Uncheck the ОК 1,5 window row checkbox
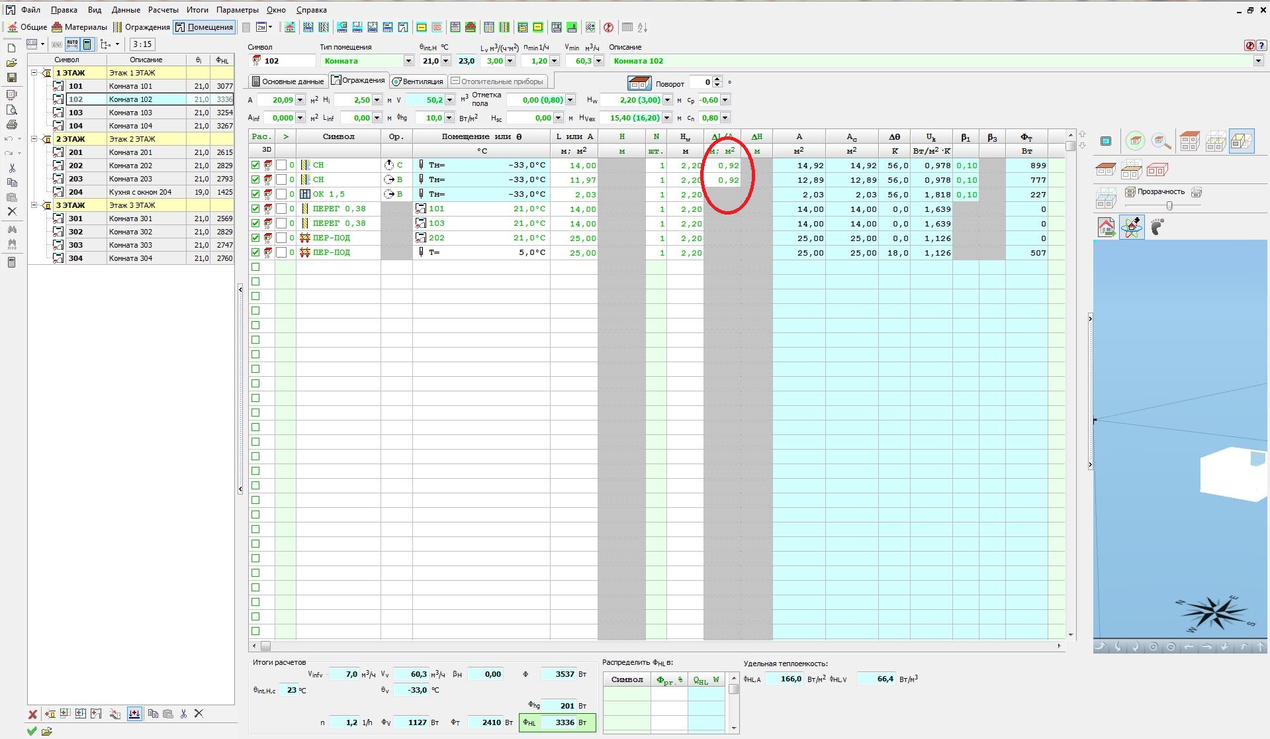 point(255,194)
